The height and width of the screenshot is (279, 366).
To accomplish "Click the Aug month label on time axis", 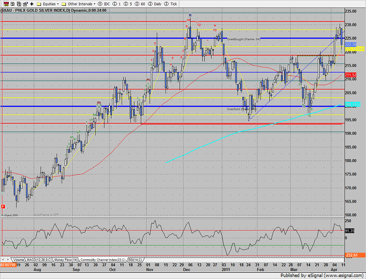I will tap(37, 270).
